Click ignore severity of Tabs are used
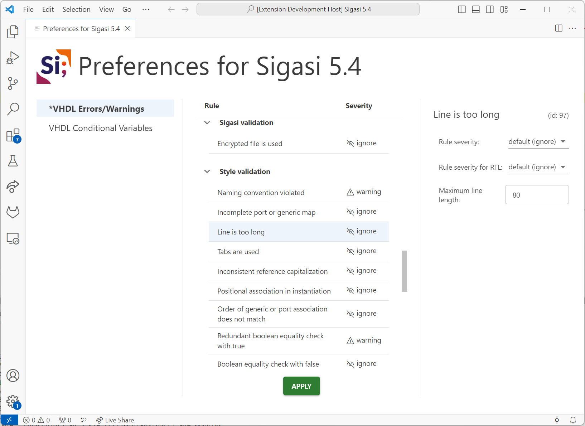 click(362, 251)
